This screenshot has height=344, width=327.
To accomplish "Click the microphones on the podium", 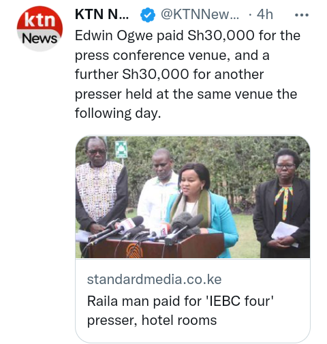I will (145, 230).
